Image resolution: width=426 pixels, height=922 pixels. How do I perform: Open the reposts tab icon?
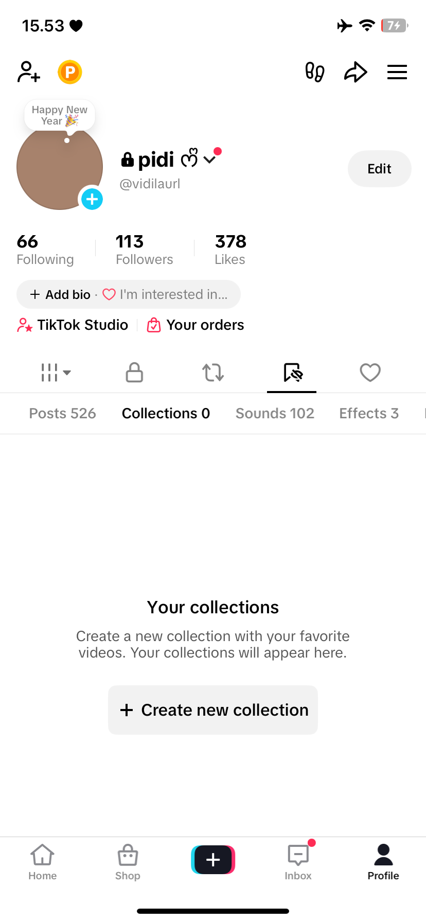[x=213, y=373]
